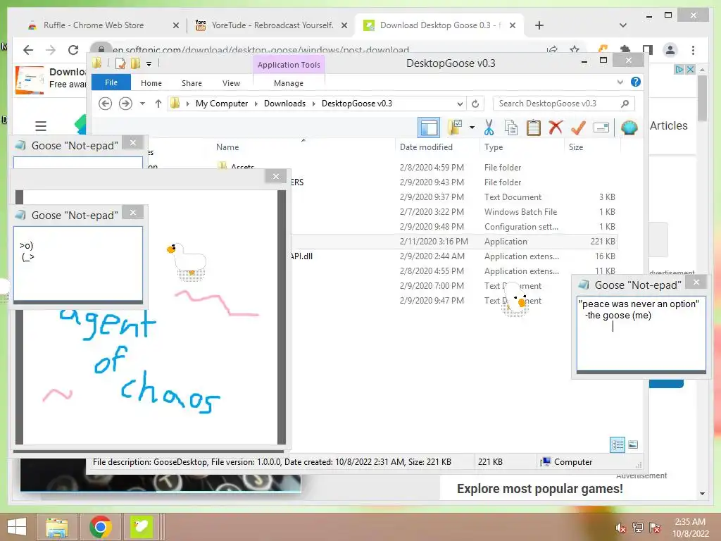721x541 pixels.
Task: Open Chrome extensions puzzle icon
Action: (x=625, y=50)
